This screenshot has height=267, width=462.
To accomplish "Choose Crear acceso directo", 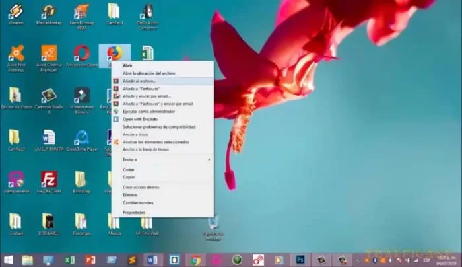I will click(x=162, y=187).
